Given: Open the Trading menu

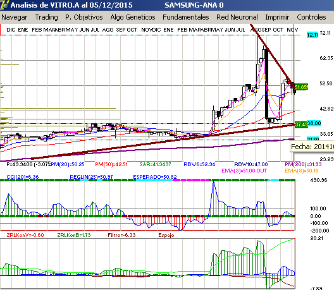Looking at the screenshot, I should point(46,17).
